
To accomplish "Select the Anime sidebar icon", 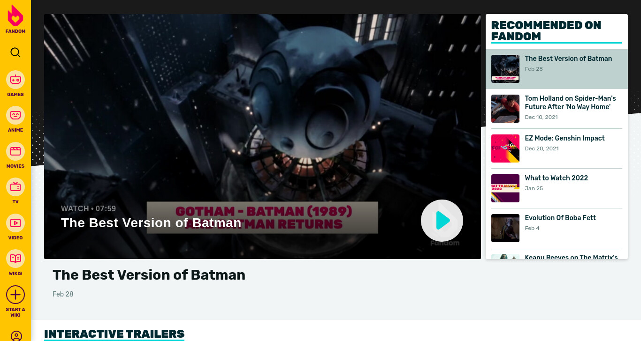I will pos(15,115).
